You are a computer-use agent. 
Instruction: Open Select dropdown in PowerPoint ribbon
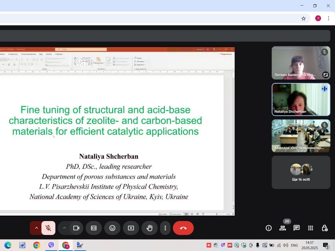pyautogui.click(x=140, y=65)
